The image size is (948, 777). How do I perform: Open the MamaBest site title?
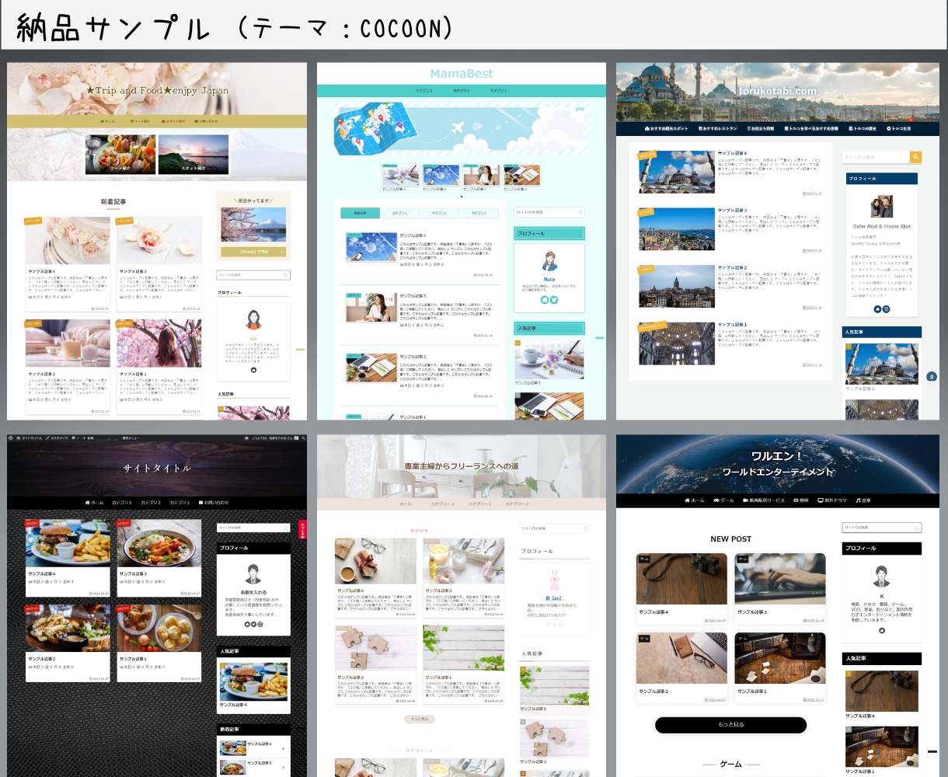[x=462, y=74]
